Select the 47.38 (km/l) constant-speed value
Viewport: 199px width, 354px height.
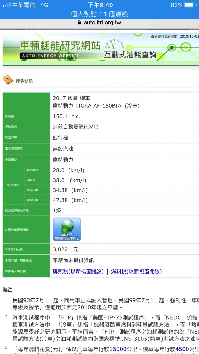(x=70, y=200)
